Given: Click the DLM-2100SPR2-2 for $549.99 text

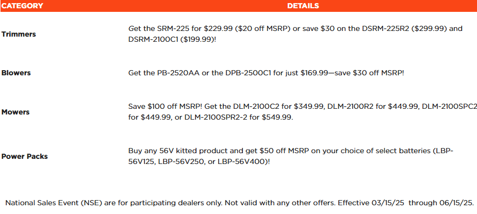Looking at the screenshot, I should [239, 118].
